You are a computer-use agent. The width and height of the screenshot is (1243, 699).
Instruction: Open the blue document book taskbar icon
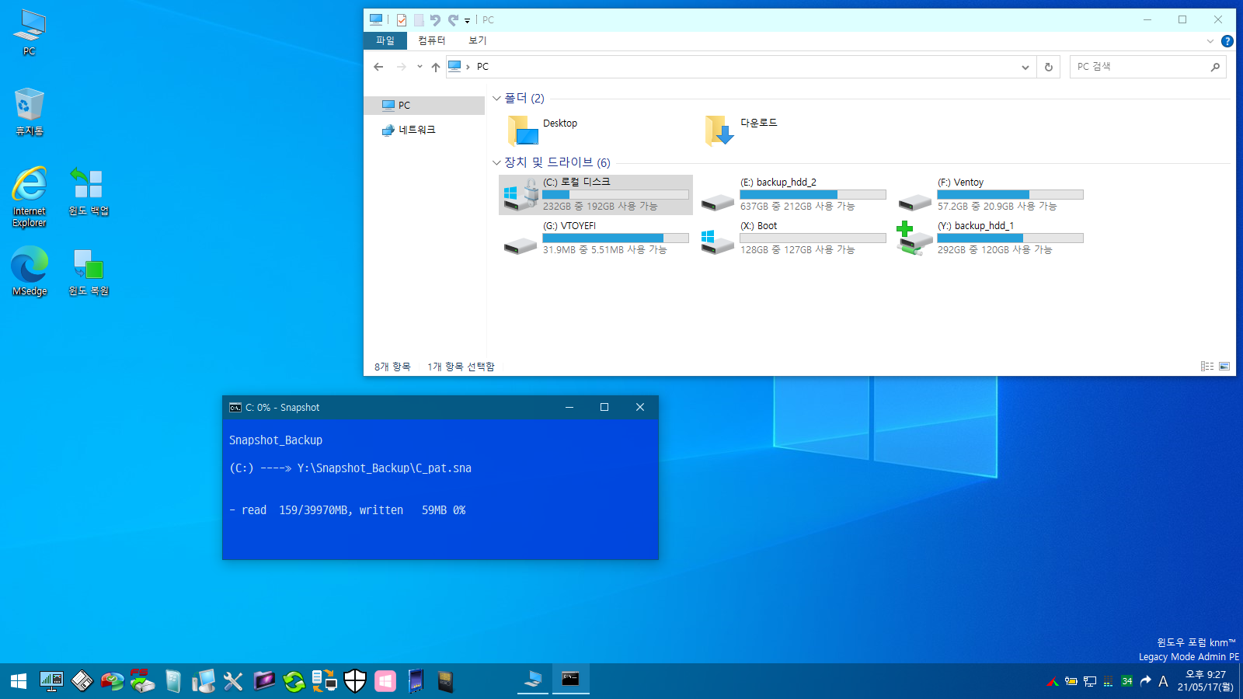coord(172,681)
